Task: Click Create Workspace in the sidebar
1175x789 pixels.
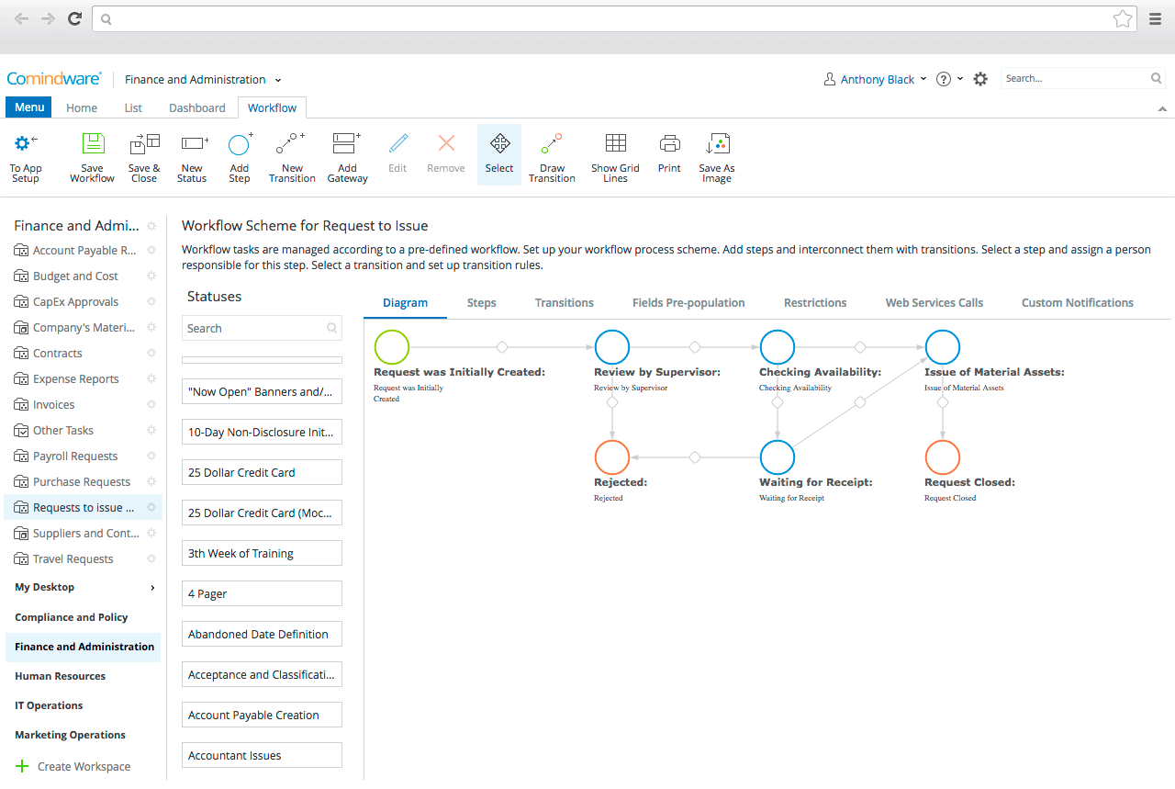Action: click(83, 766)
